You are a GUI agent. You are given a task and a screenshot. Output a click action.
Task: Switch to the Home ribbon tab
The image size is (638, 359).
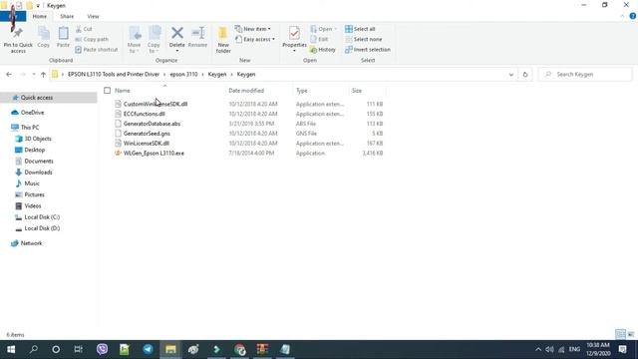[x=40, y=16]
